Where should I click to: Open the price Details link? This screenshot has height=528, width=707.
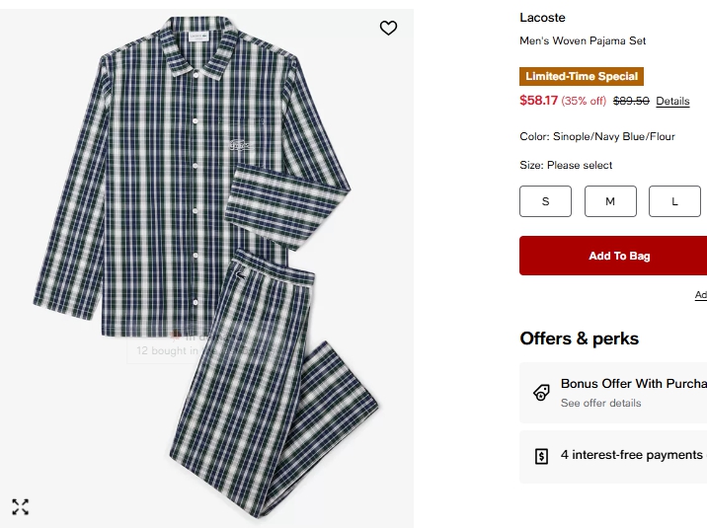coord(672,102)
